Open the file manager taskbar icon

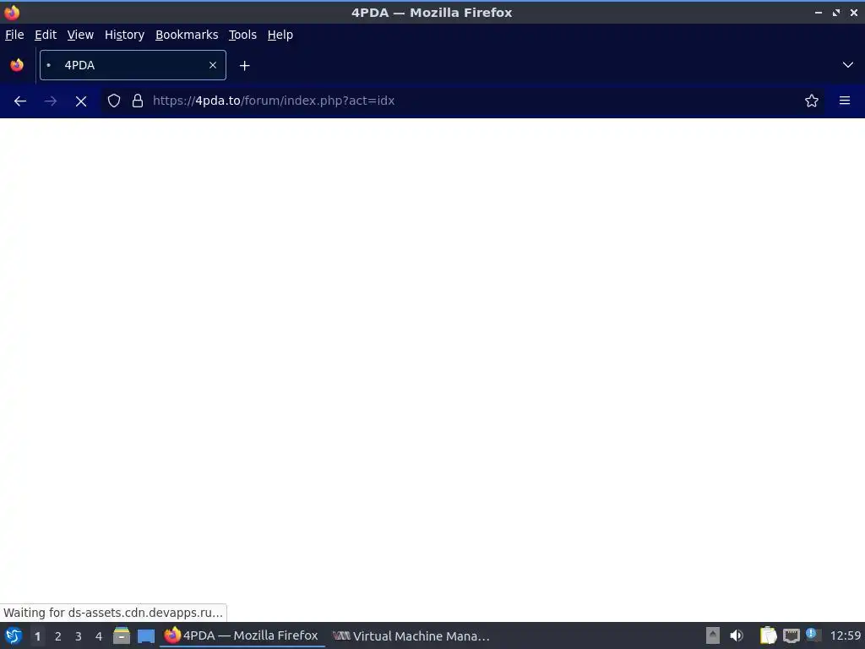122,635
